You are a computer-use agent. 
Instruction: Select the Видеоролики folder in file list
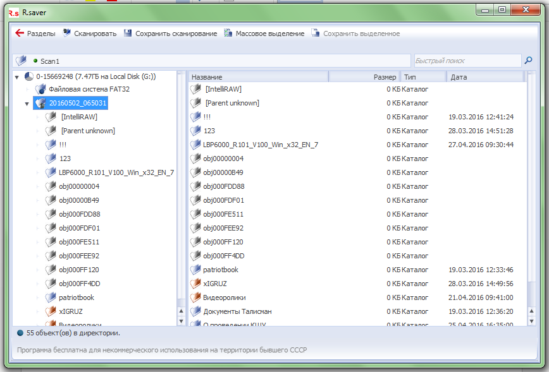coord(224,297)
